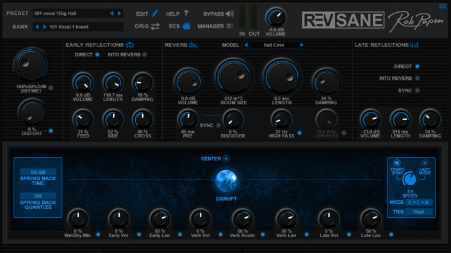Click the large Dry/Wet knob

31,65
